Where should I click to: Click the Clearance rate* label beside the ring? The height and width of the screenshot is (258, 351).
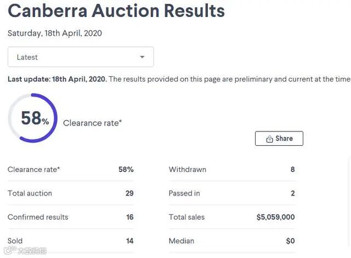[92, 123]
